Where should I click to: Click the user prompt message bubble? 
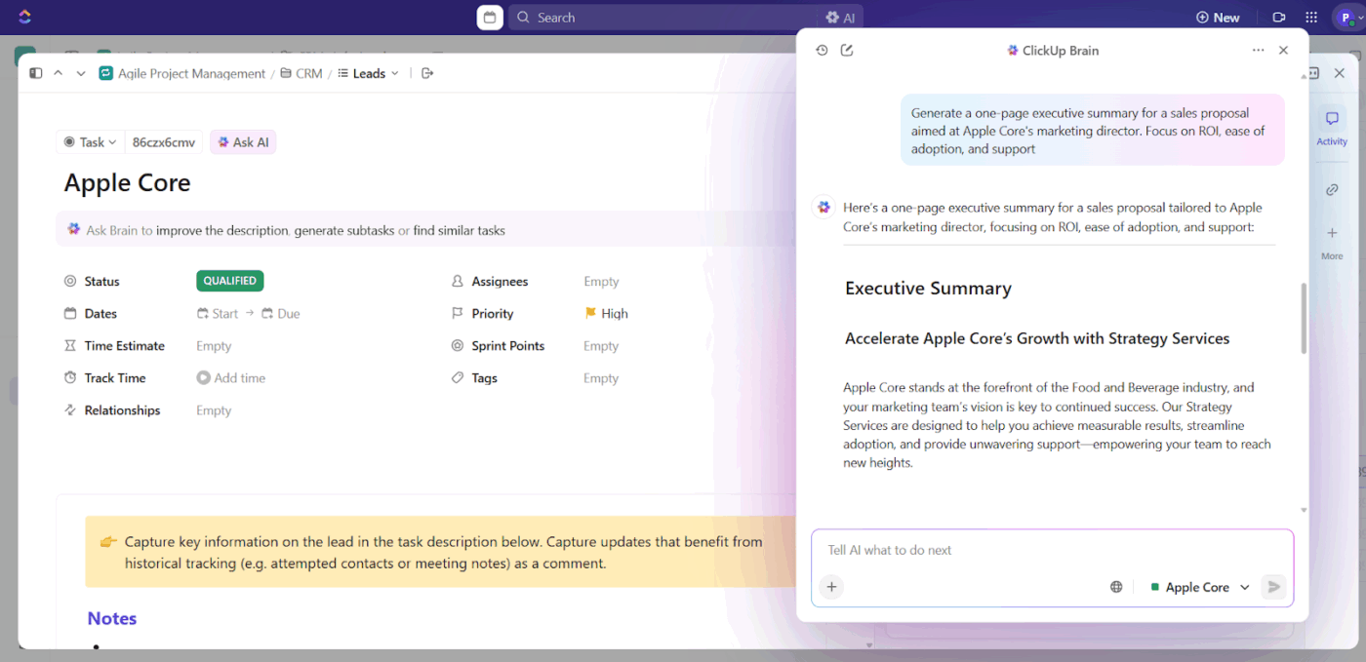click(x=1092, y=131)
